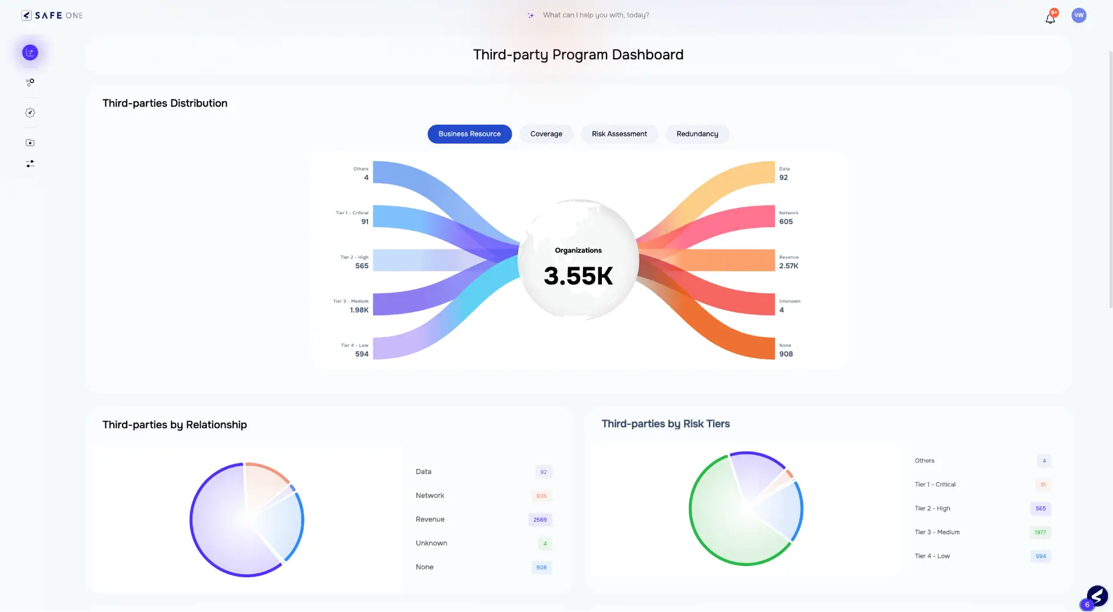Viewport: 1113px width, 612px height.
Task: Click the Organizations 3.55K globe
Action: (578, 260)
